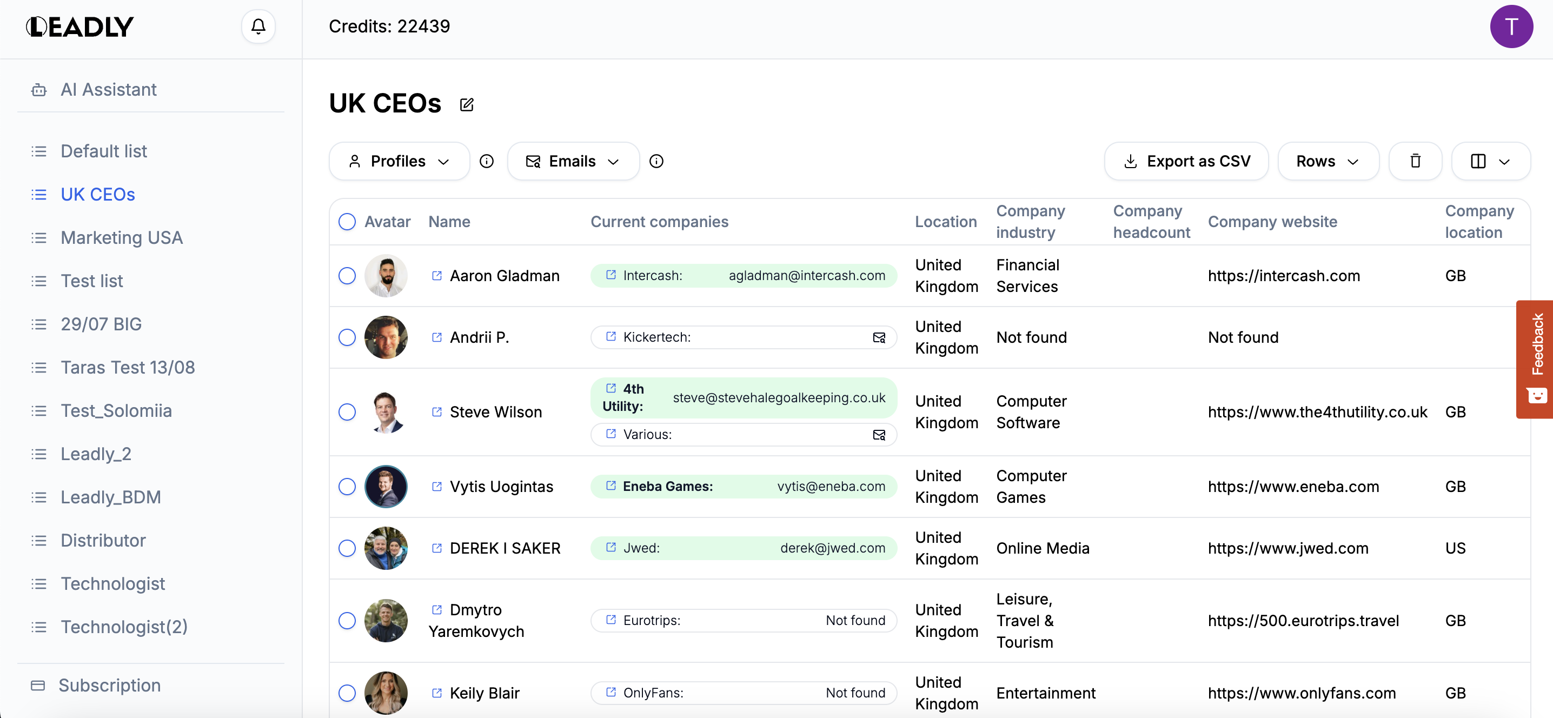1553x718 pixels.
Task: Tick the checkbox for Steve Wilson
Action: point(347,412)
